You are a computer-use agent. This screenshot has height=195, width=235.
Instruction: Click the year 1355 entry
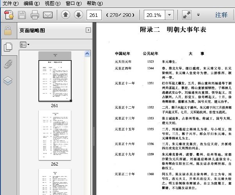pyautogui.click(x=150, y=129)
